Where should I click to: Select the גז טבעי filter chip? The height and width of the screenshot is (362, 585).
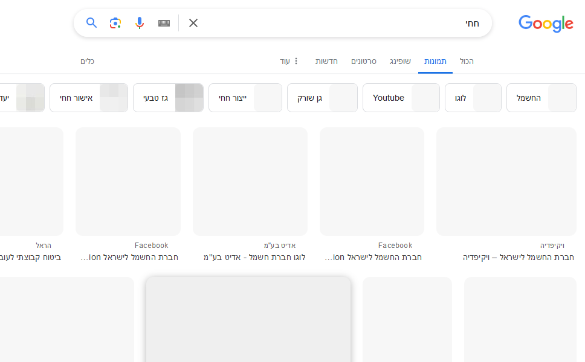pyautogui.click(x=167, y=98)
